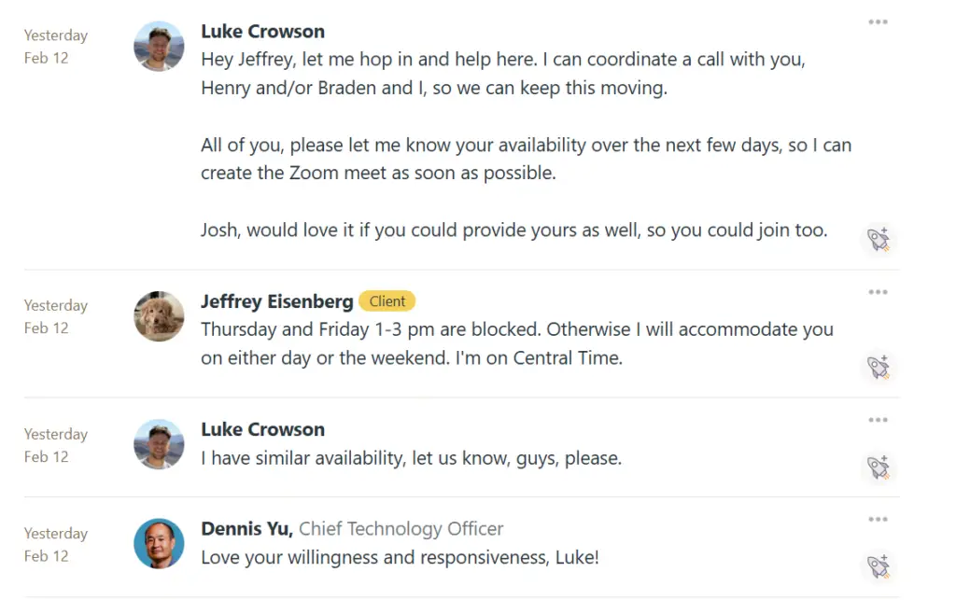Open Jeffrey Eisenberg's name link
Image resolution: width=956 pixels, height=600 pixels.
[x=276, y=300]
